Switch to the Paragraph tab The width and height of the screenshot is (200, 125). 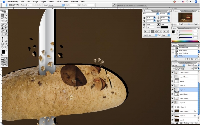point(155,11)
